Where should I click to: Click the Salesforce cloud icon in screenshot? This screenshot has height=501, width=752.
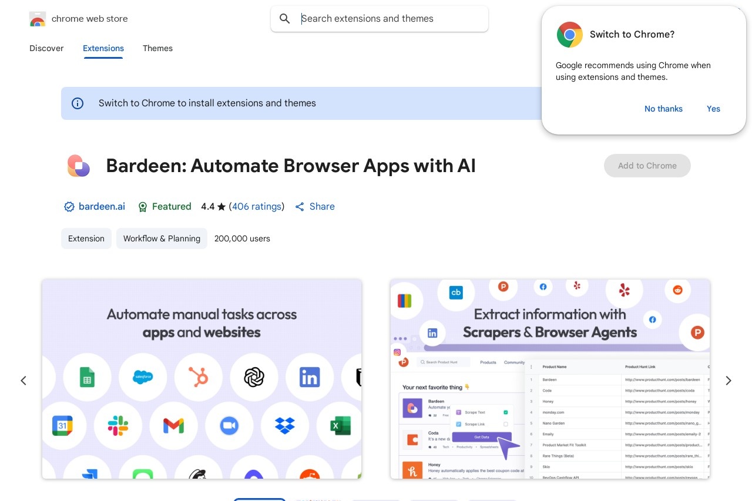[x=143, y=377]
